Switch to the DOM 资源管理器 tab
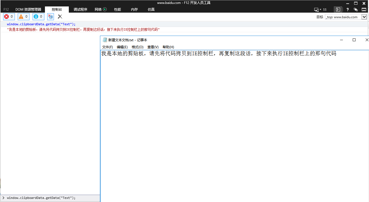 tap(28, 10)
